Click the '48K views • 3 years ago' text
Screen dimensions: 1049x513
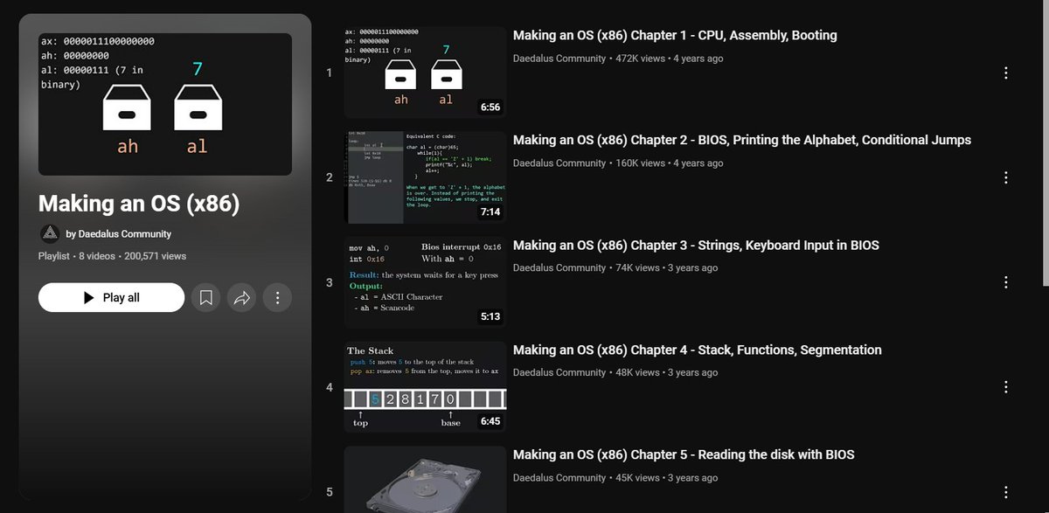point(667,373)
